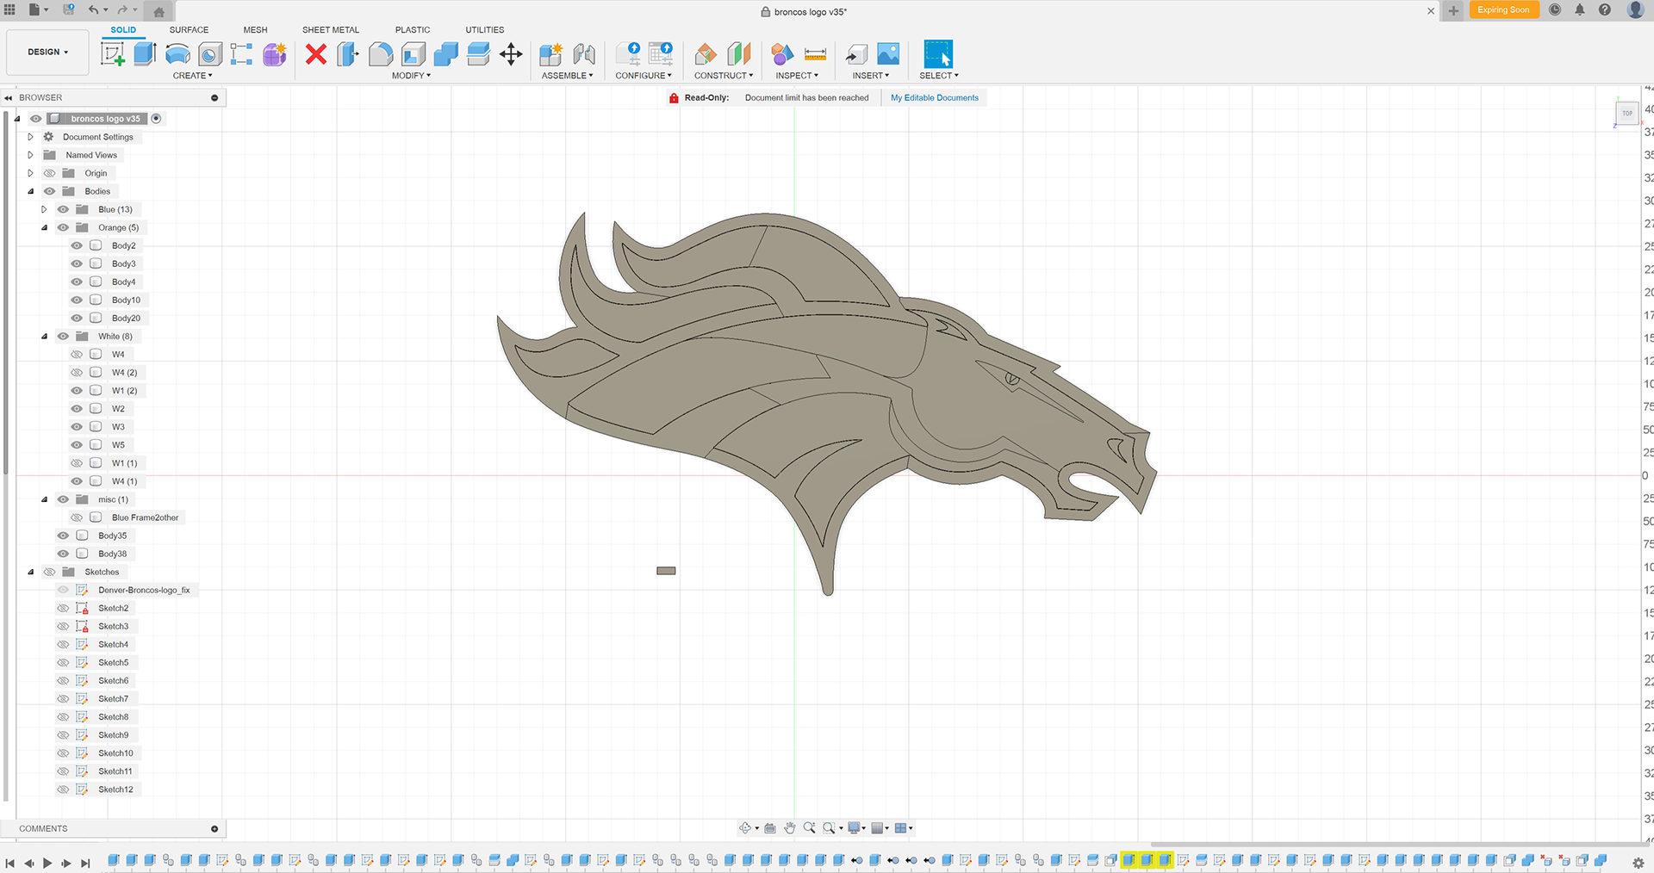Viewport: 1654px width, 873px height.
Task: Collapse the Orange (5) folder
Action: click(x=44, y=227)
